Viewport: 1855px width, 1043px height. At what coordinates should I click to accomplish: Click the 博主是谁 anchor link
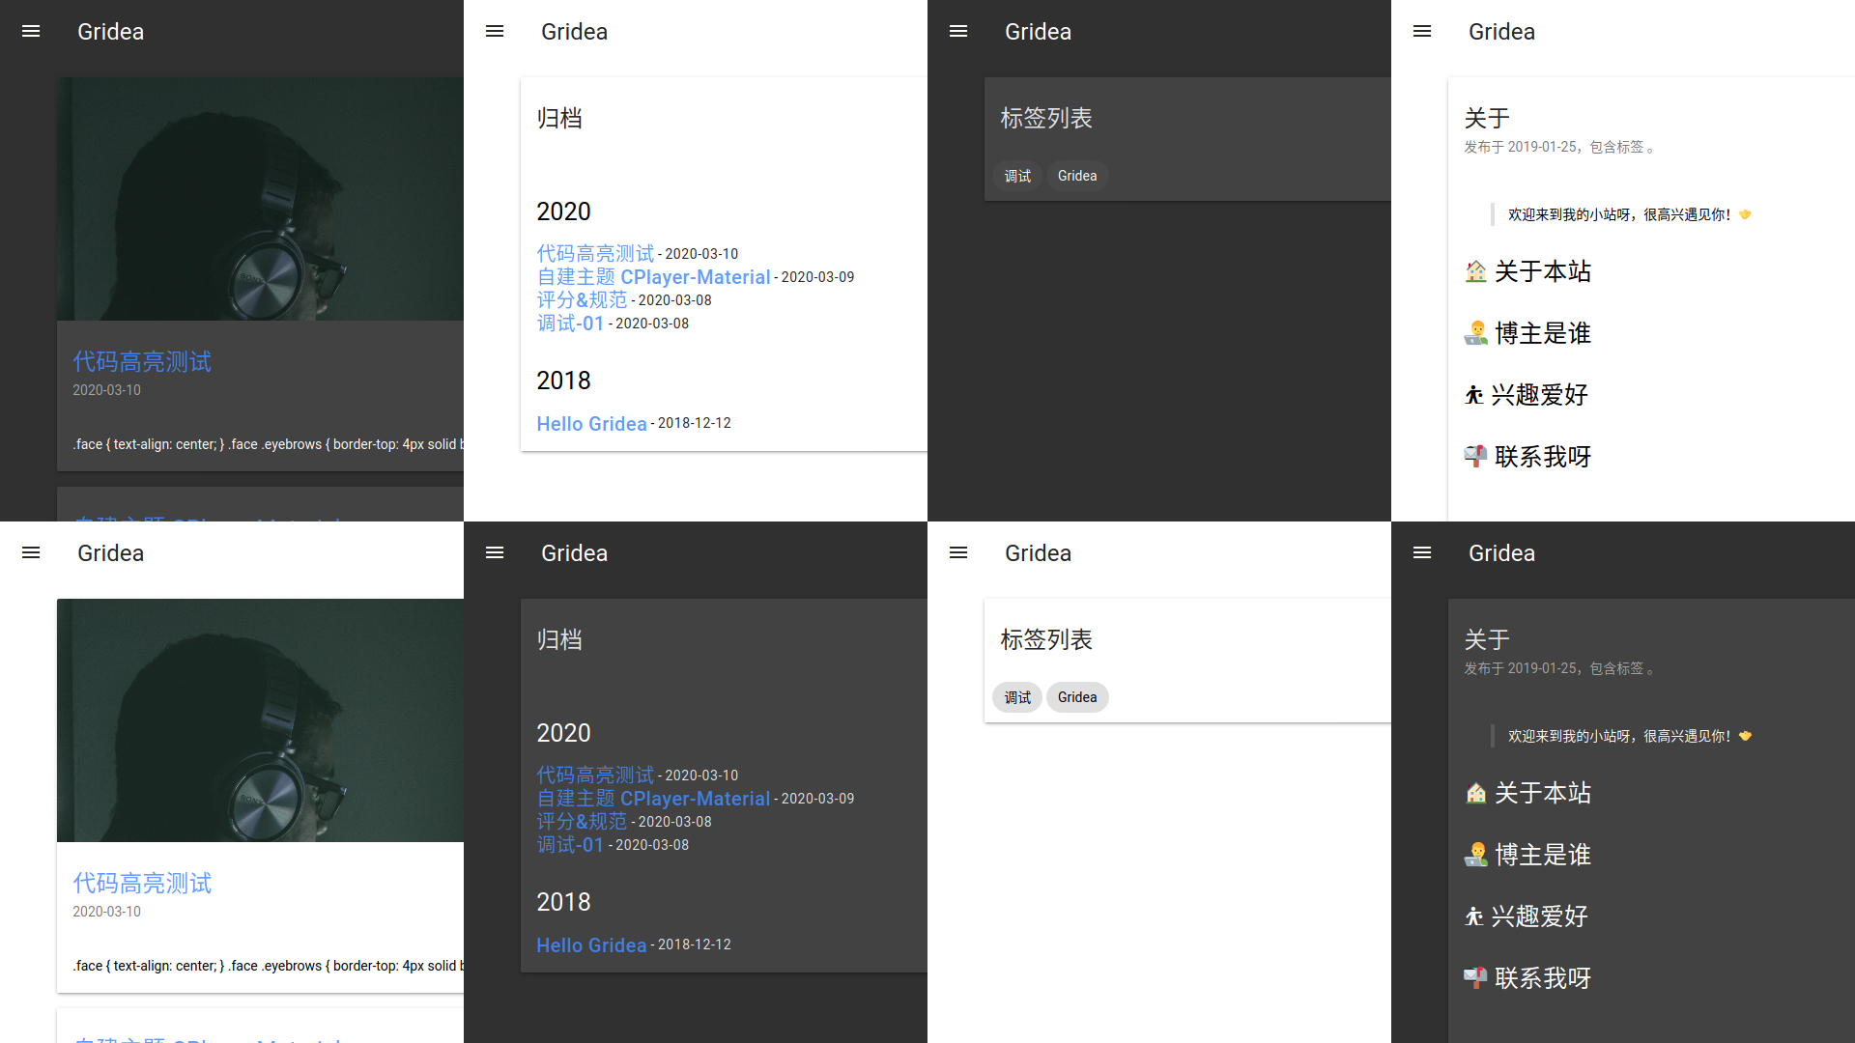(1542, 333)
